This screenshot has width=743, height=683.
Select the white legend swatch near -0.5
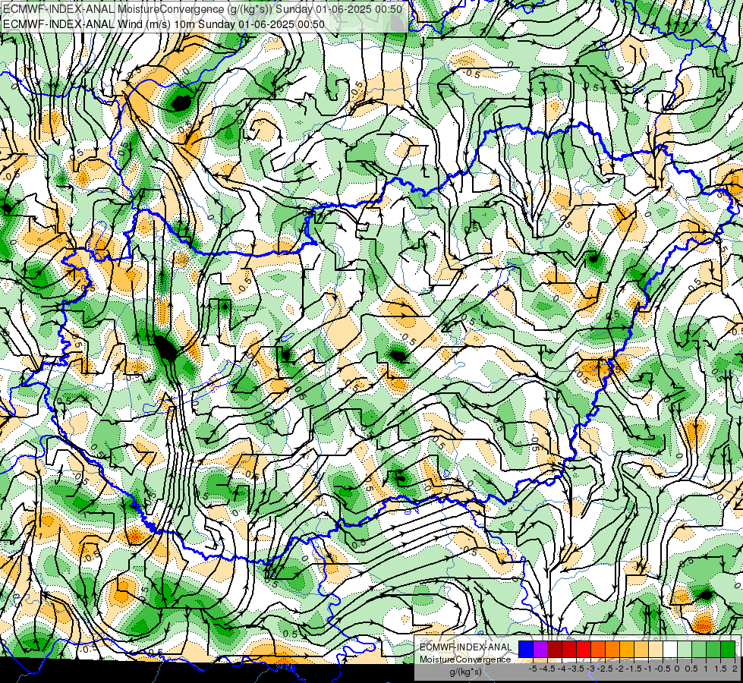pos(670,649)
